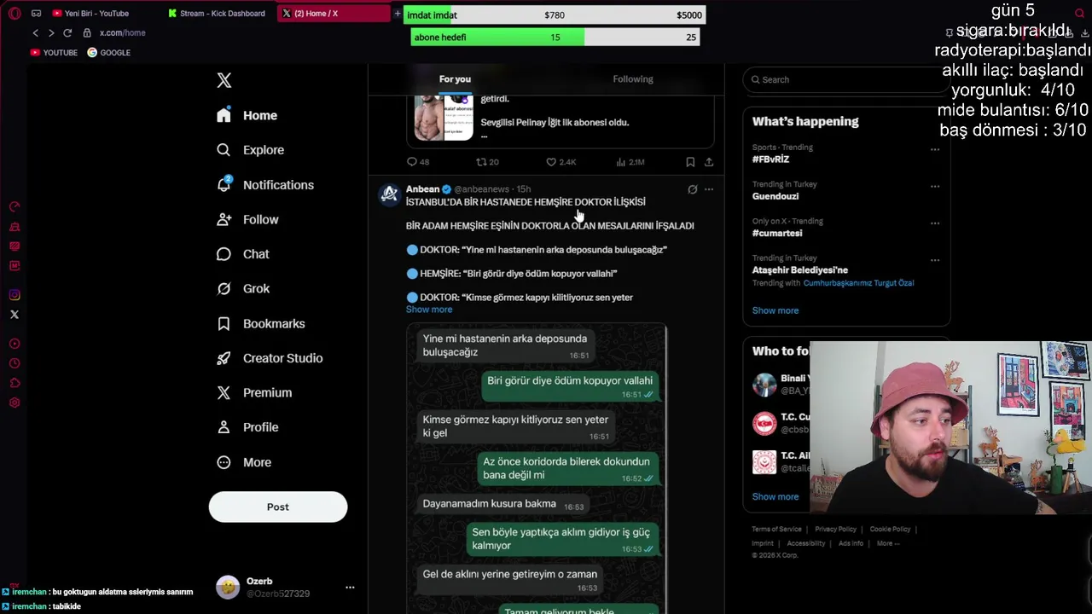This screenshot has height=614, width=1092.
Task: Open Notifications in the sidebar
Action: click(x=265, y=185)
